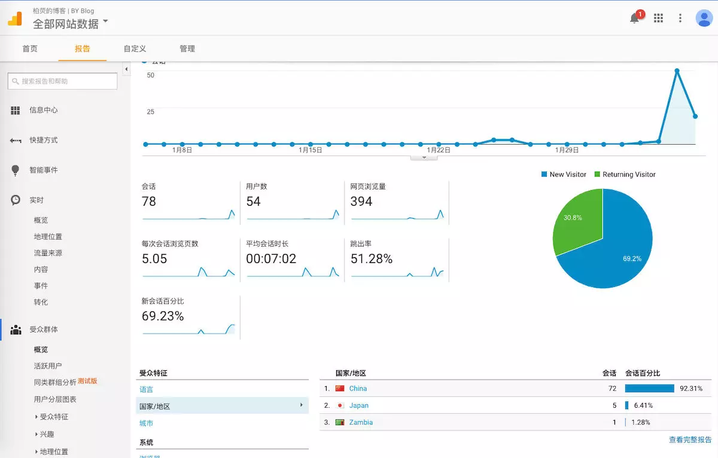Click the Returning Visitor legend swatch
The width and height of the screenshot is (718, 458).
(597, 175)
